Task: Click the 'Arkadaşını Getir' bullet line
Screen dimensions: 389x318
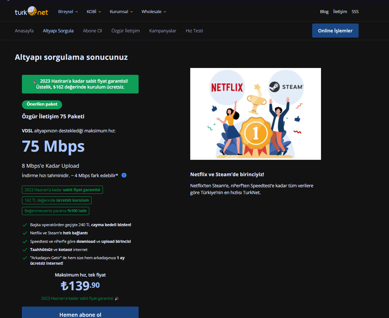Action: 77,260
